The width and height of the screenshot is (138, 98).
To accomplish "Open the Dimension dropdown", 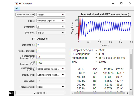I will [51, 27].
